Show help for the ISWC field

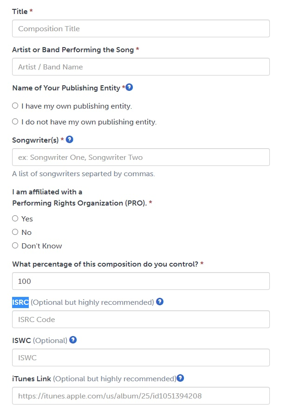tap(73, 340)
